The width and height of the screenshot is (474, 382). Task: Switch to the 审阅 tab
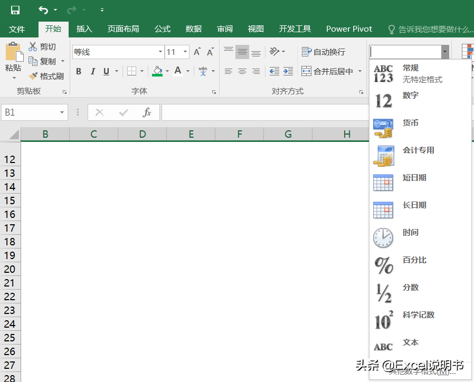click(x=225, y=29)
